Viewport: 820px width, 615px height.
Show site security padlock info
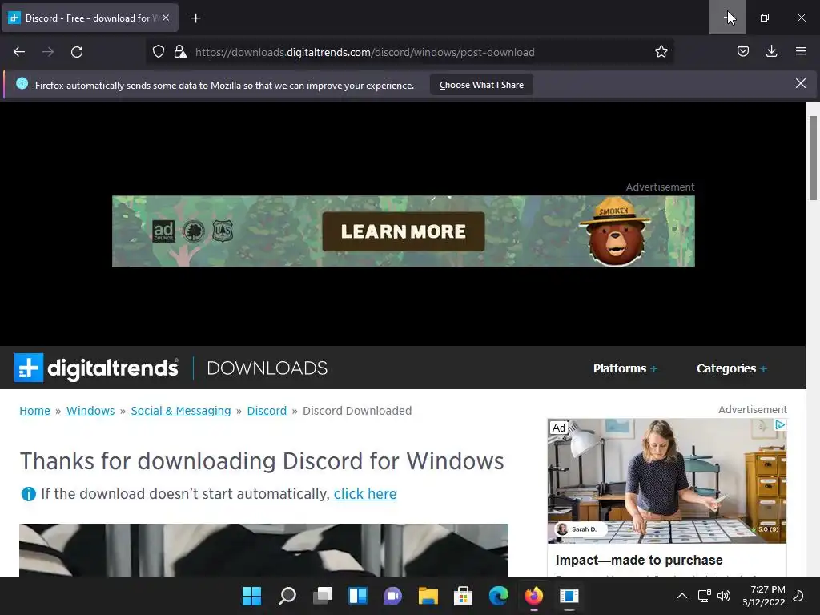tap(180, 52)
